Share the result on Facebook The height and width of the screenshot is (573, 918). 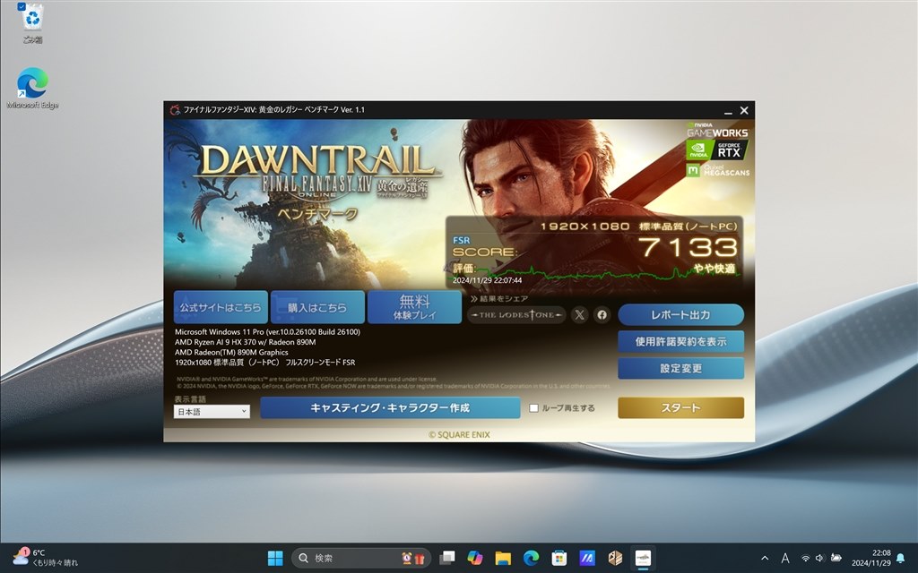602,314
